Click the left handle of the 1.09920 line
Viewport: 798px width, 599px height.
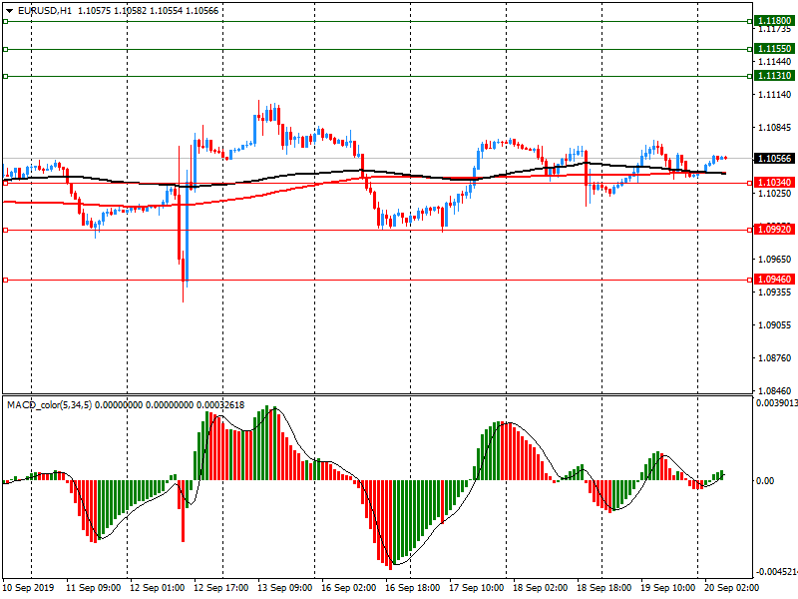[6, 231]
